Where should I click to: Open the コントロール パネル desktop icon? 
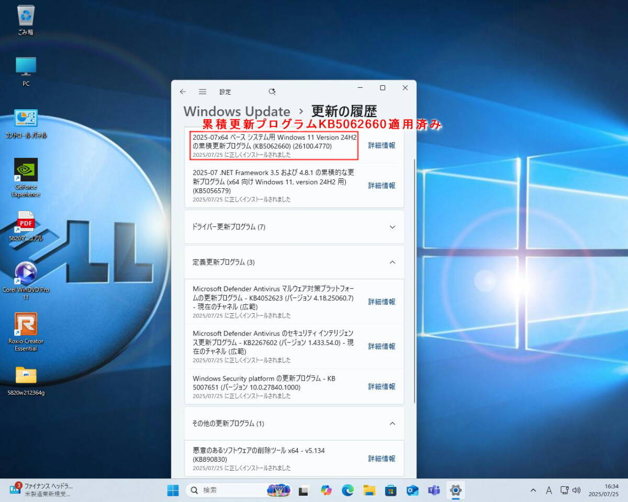pos(26,123)
